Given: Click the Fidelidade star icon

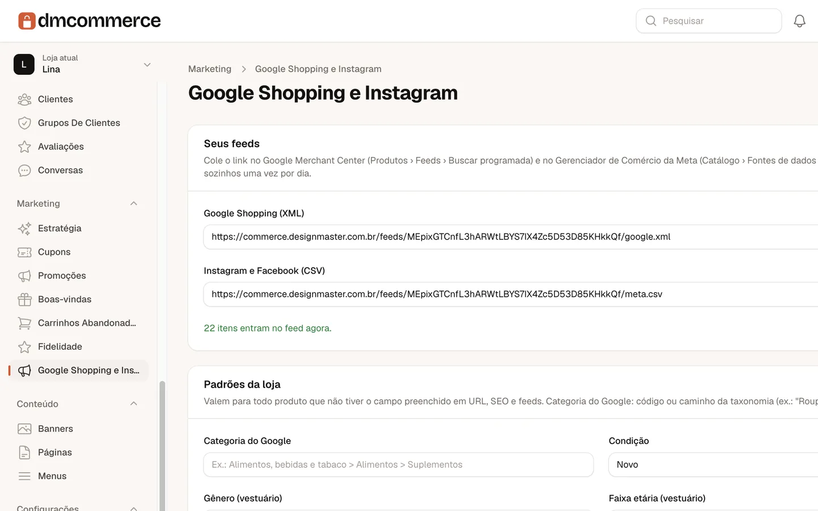Looking at the screenshot, I should [x=24, y=347].
